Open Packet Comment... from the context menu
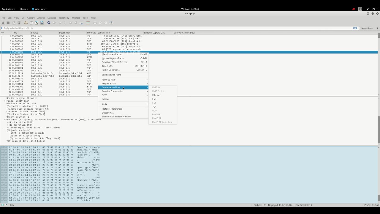Image resolution: width=380 pixels, height=214 pixels. click(123, 70)
